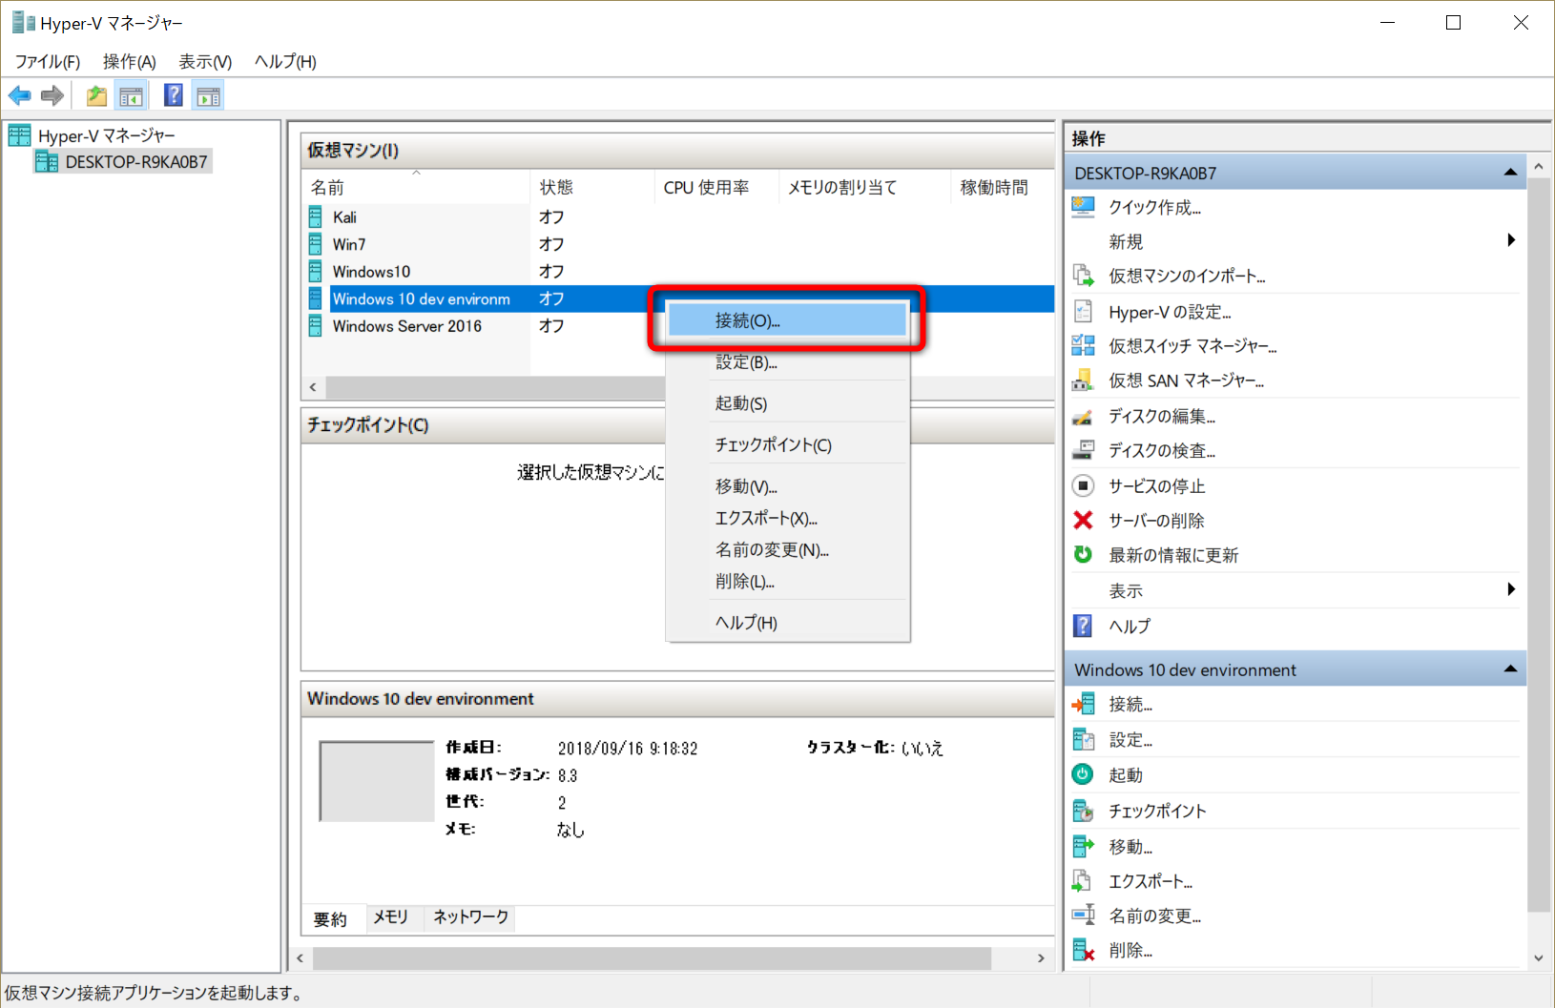Click the Kali virtual machine icon
The image size is (1555, 1008).
[x=316, y=217]
